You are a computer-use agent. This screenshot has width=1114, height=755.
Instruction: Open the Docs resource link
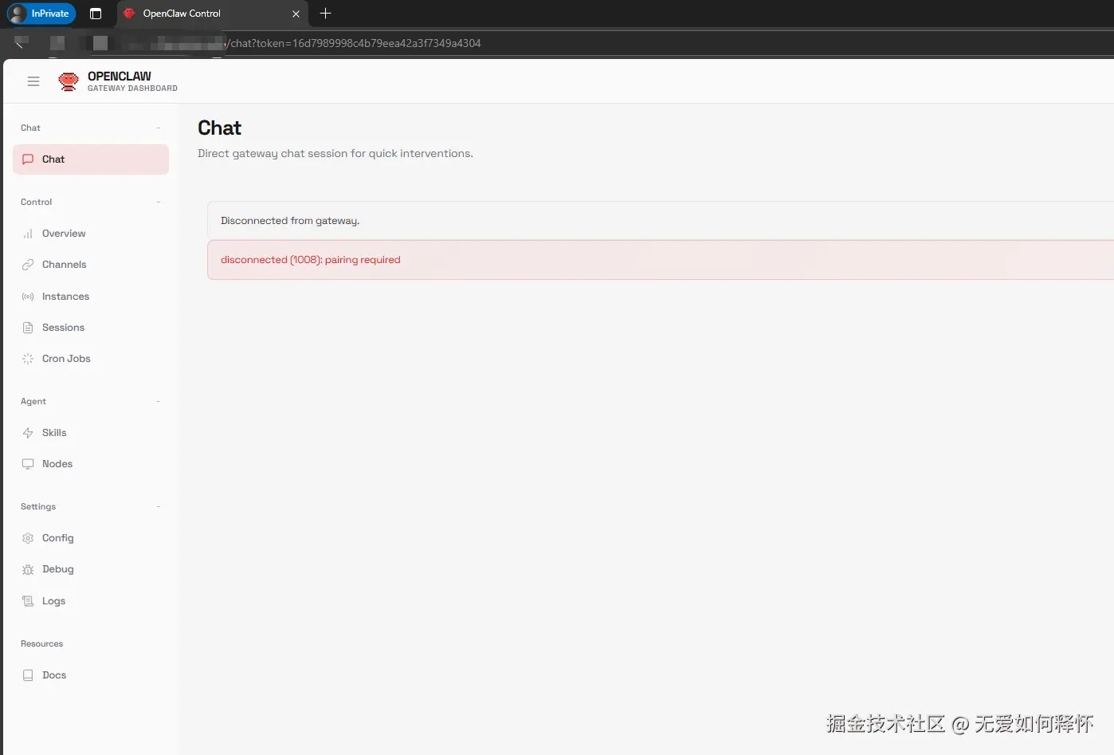coord(91,675)
